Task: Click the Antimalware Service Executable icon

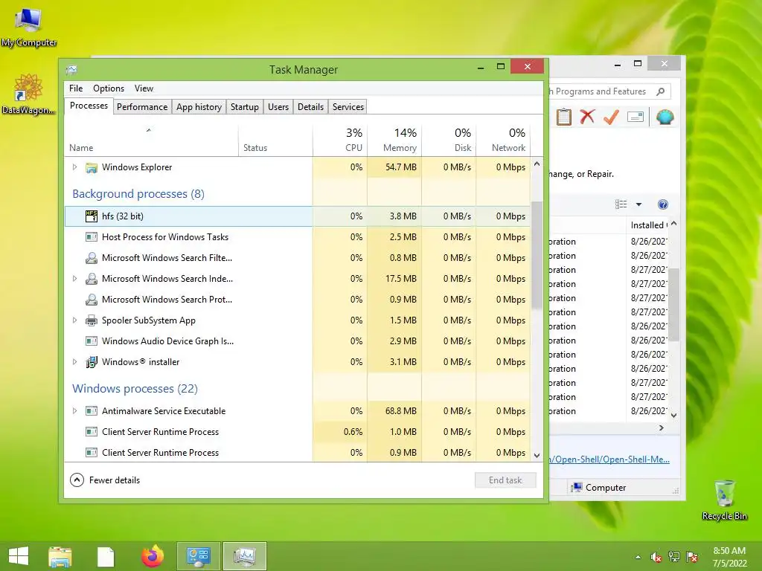Action: click(x=92, y=410)
